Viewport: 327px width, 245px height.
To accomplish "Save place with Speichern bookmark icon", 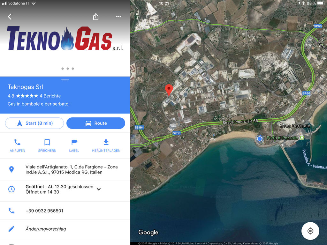I will pos(47,142).
